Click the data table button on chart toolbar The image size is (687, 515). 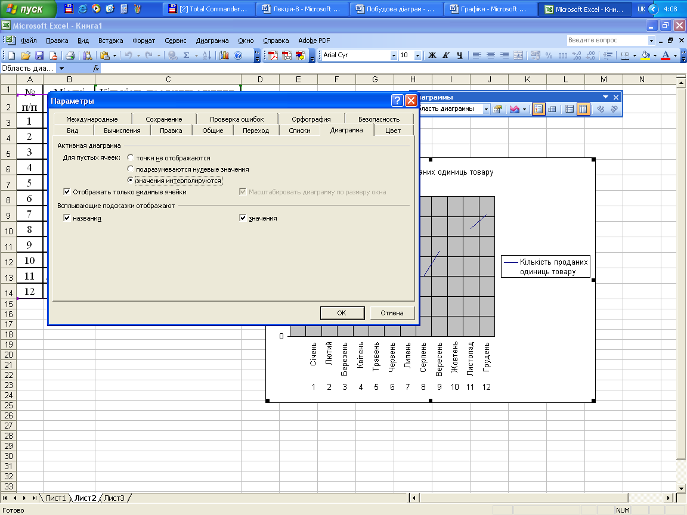click(552, 109)
